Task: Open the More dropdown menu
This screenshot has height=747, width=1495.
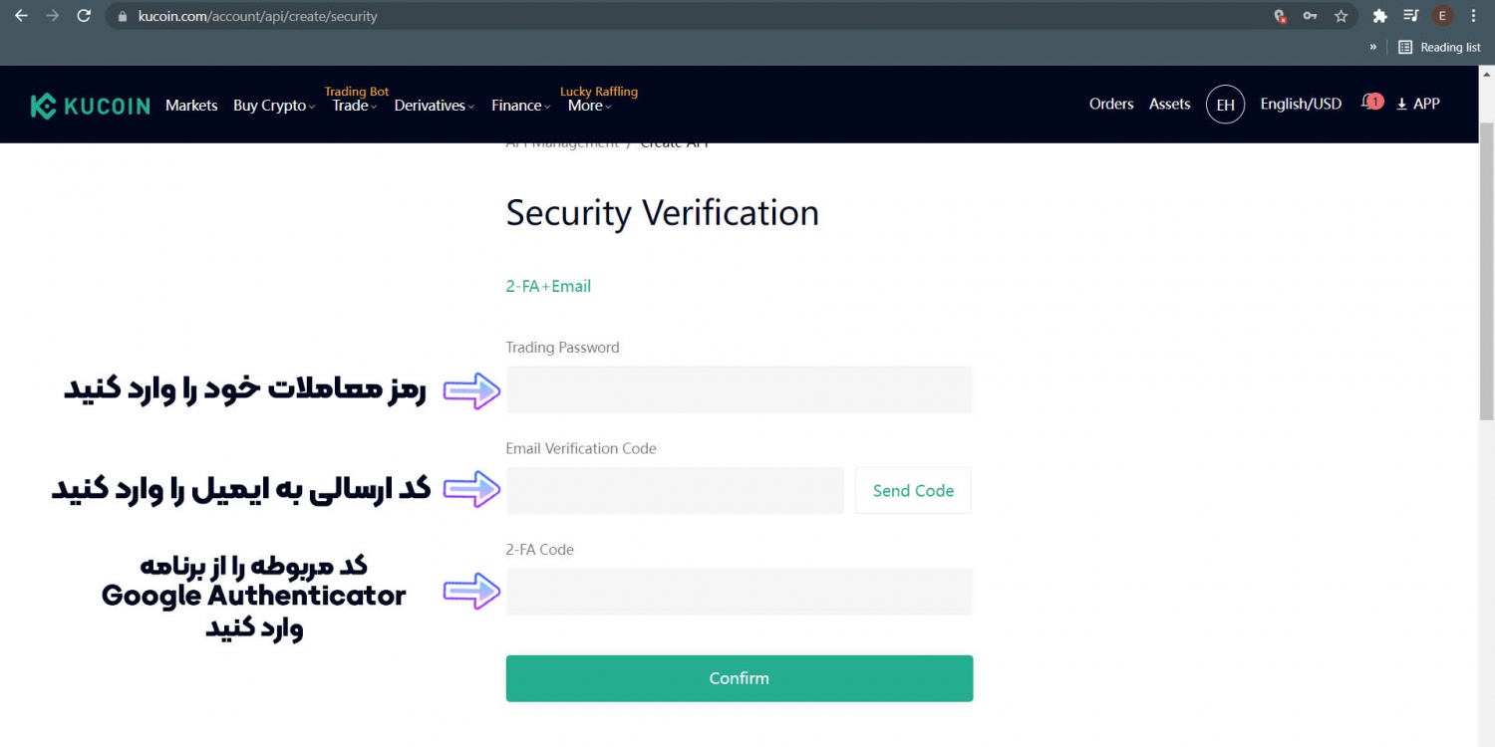Action: coord(589,106)
